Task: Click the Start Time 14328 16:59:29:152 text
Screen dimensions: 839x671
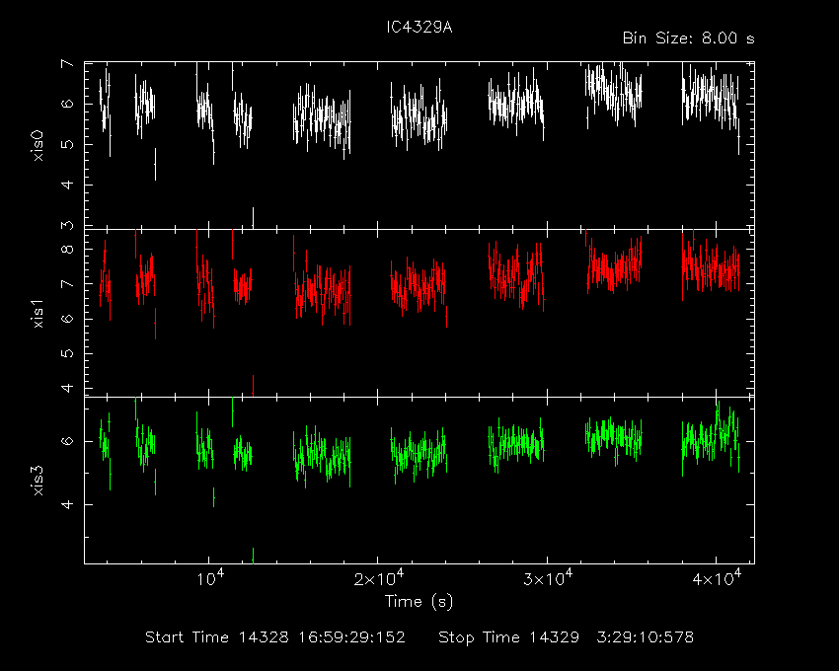Action: tap(275, 637)
